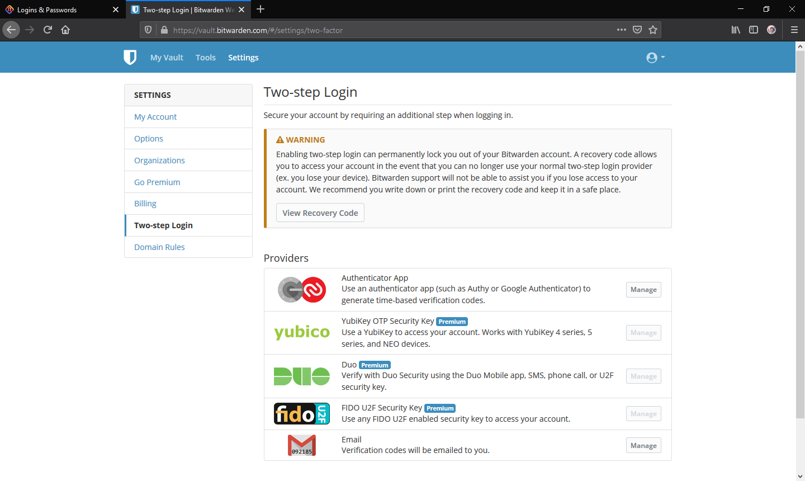This screenshot has height=481, width=805.
Task: Go back using browser back arrow
Action: (11, 30)
